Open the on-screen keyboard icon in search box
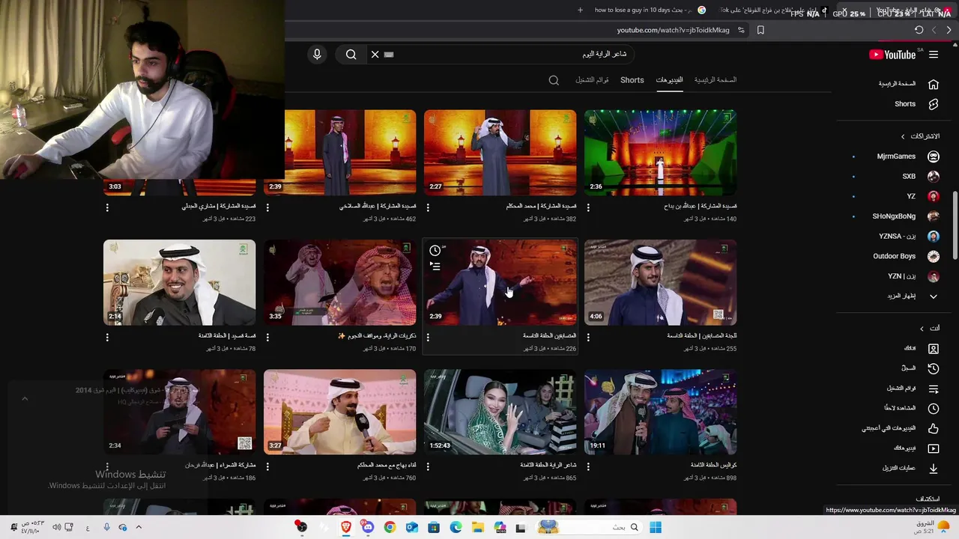The image size is (959, 539). tap(389, 55)
